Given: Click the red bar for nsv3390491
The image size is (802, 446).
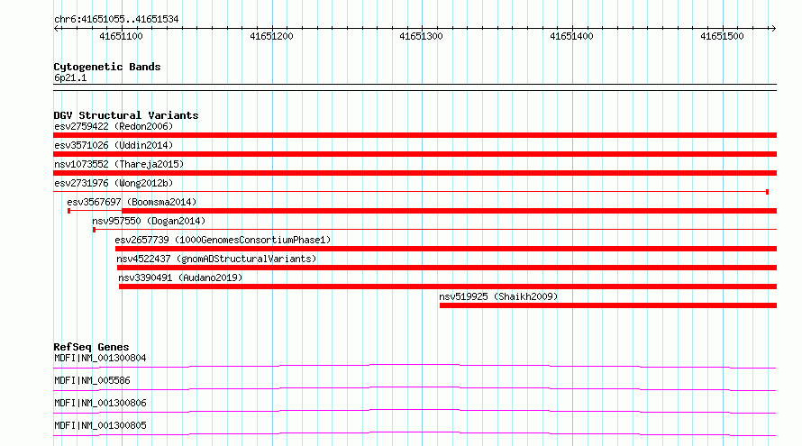Looking at the screenshot, I should pyautogui.click(x=448, y=287).
